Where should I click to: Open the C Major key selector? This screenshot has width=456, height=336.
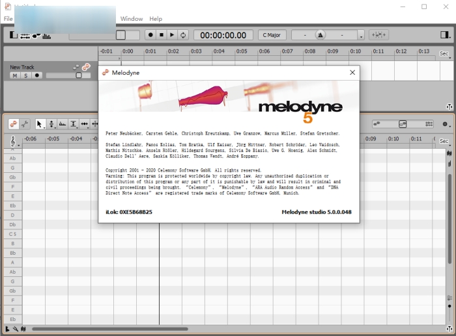pos(272,35)
